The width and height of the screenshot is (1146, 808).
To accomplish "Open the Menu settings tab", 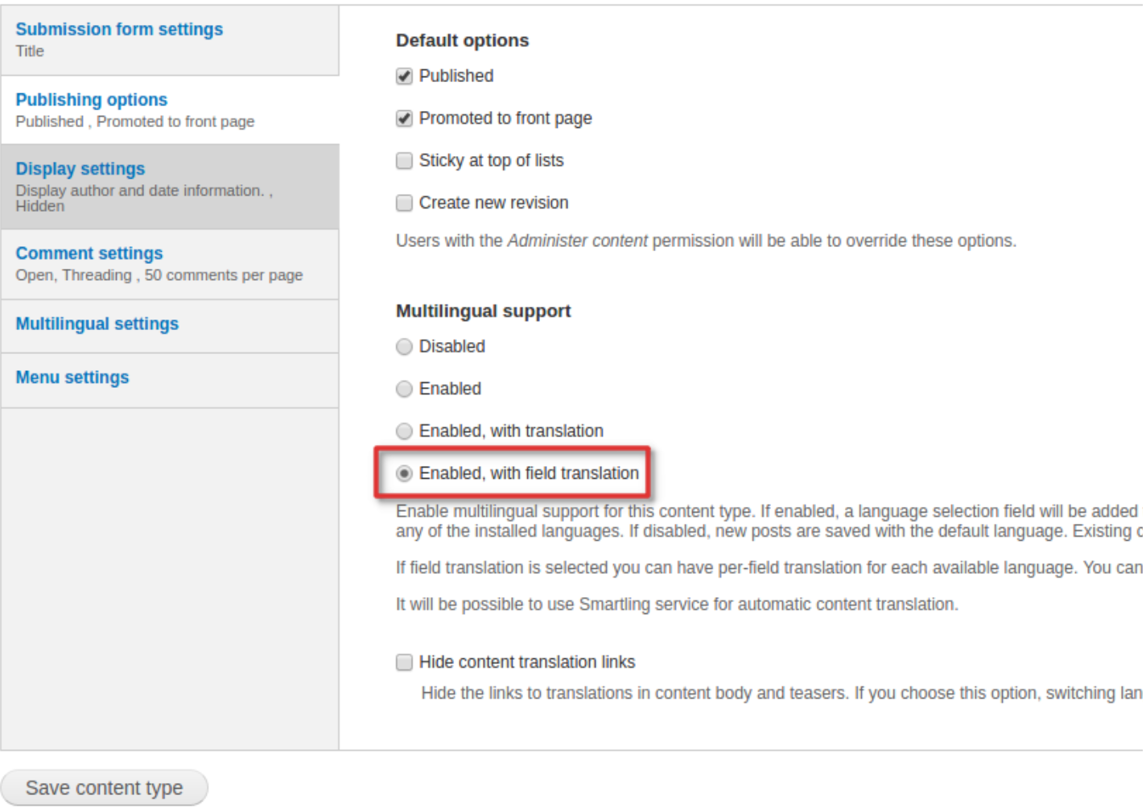I will [72, 377].
